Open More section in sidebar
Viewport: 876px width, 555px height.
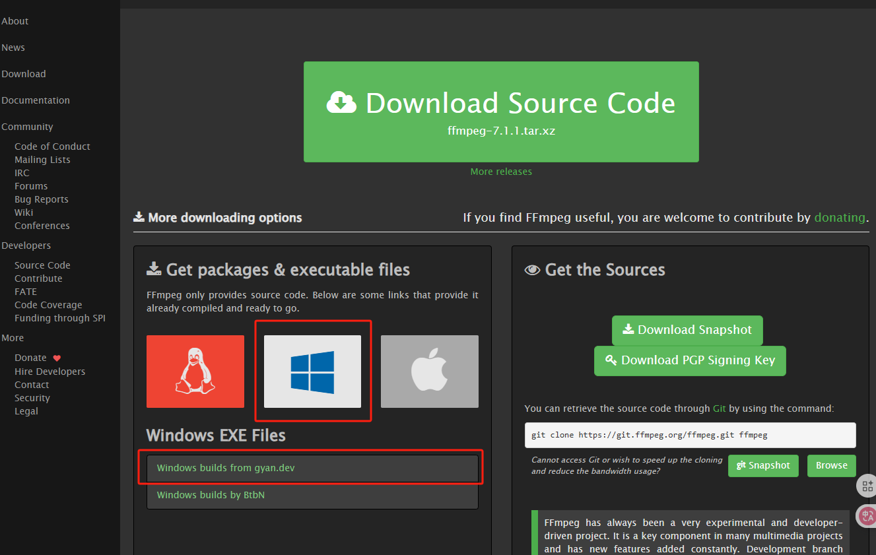13,338
